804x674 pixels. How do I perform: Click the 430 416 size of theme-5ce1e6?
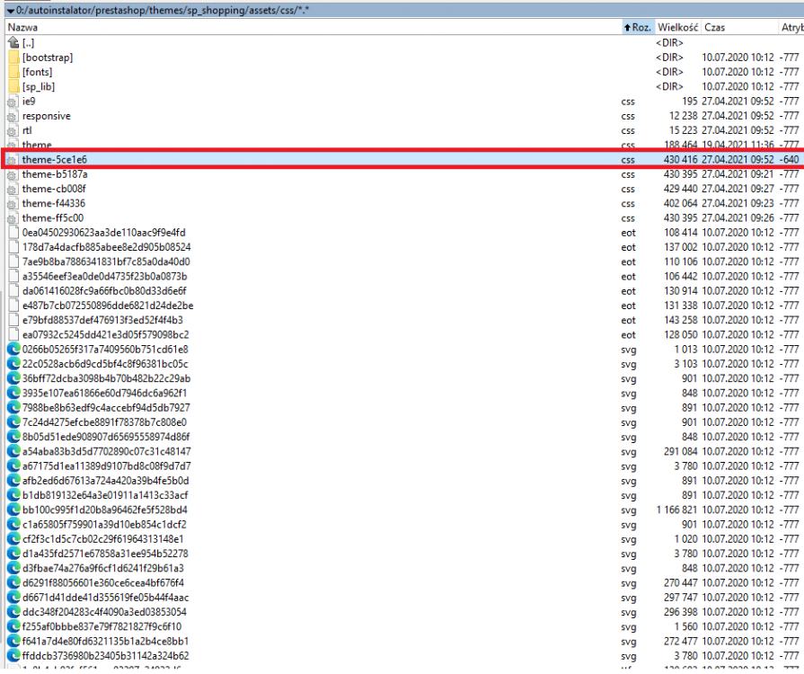coord(680,160)
